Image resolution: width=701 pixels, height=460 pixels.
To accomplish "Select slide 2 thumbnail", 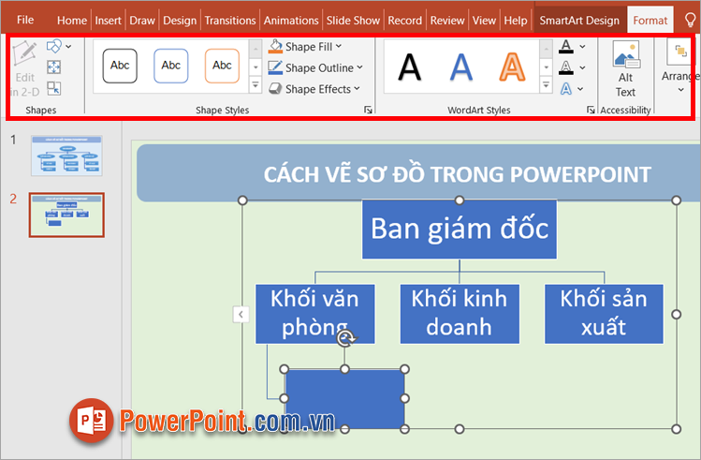I will coord(66,215).
